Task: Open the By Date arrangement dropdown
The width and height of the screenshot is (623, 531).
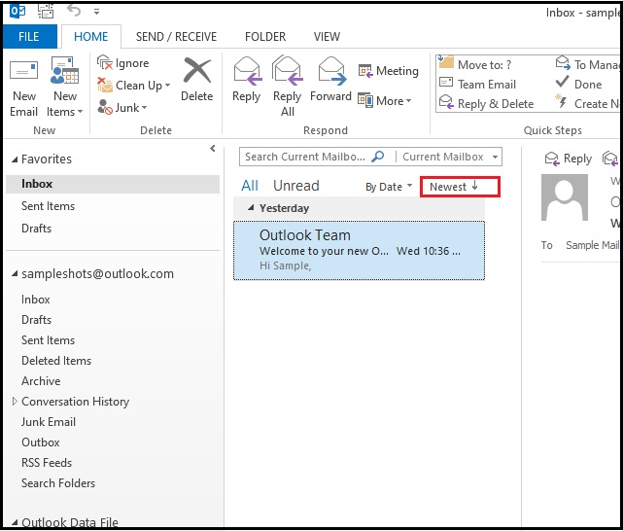Action: tap(389, 187)
